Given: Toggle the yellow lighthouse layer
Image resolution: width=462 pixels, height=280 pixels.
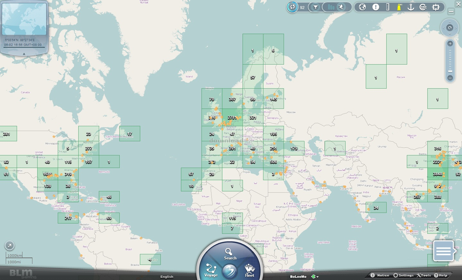Looking at the screenshot, I should pyautogui.click(x=399, y=7).
